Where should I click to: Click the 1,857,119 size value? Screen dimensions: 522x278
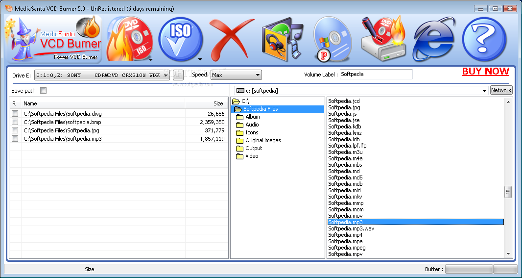point(212,139)
